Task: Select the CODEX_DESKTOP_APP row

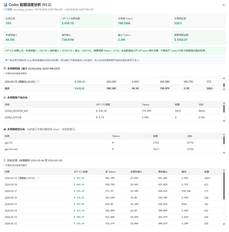Action: pos(113,111)
